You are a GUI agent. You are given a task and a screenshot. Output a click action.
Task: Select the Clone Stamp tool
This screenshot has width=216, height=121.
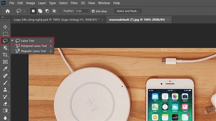5,90
